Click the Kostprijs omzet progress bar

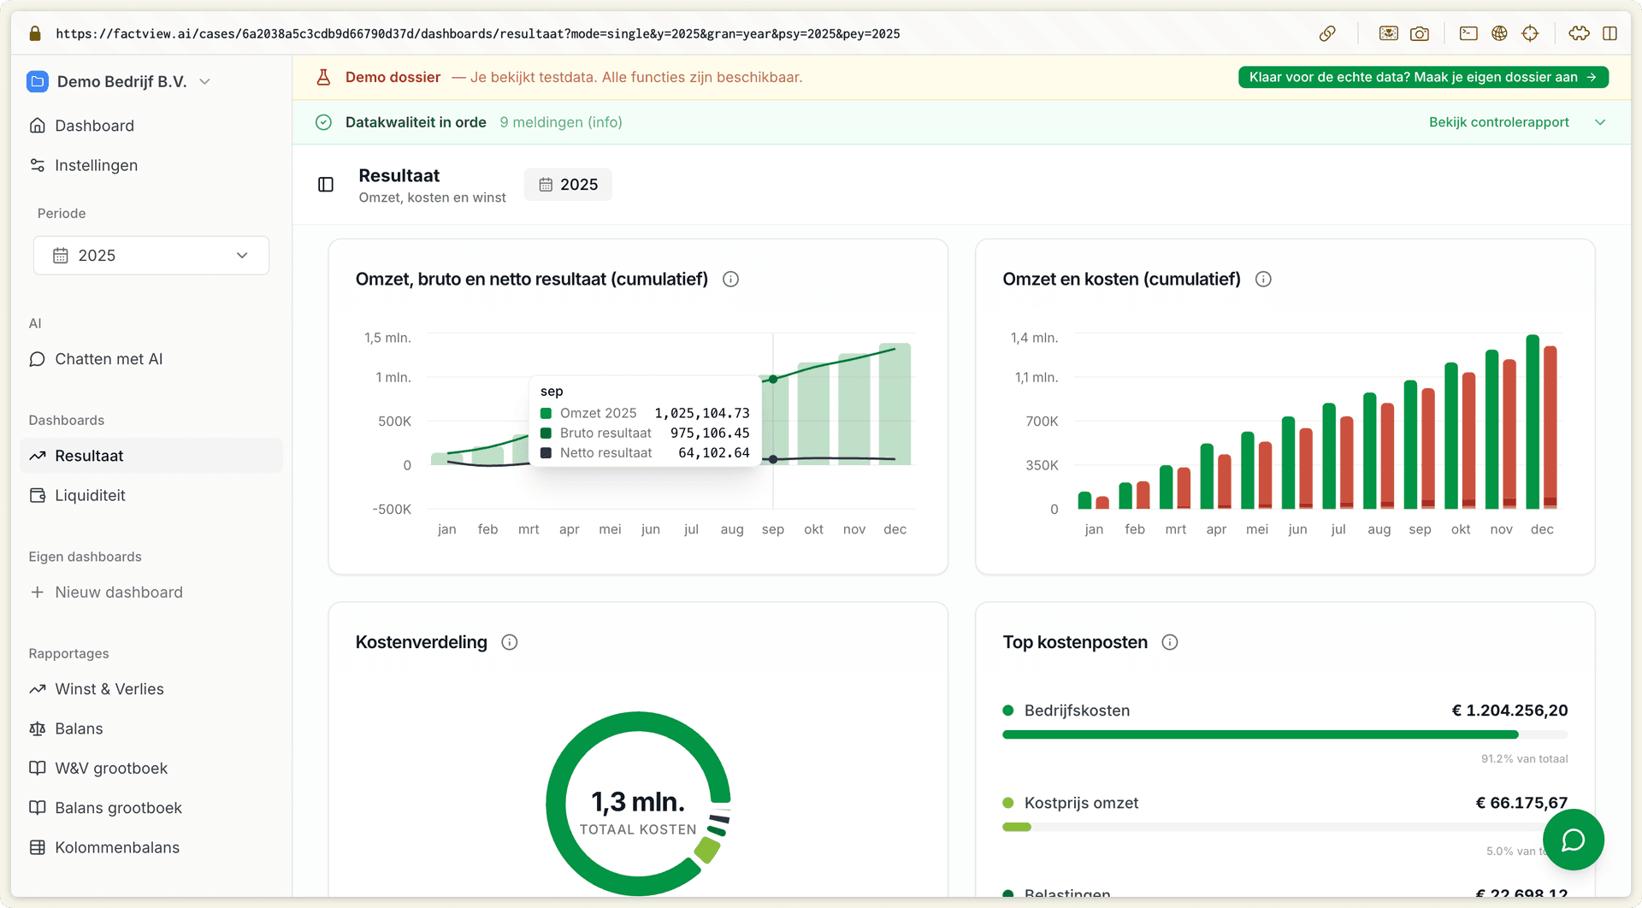tap(1285, 827)
